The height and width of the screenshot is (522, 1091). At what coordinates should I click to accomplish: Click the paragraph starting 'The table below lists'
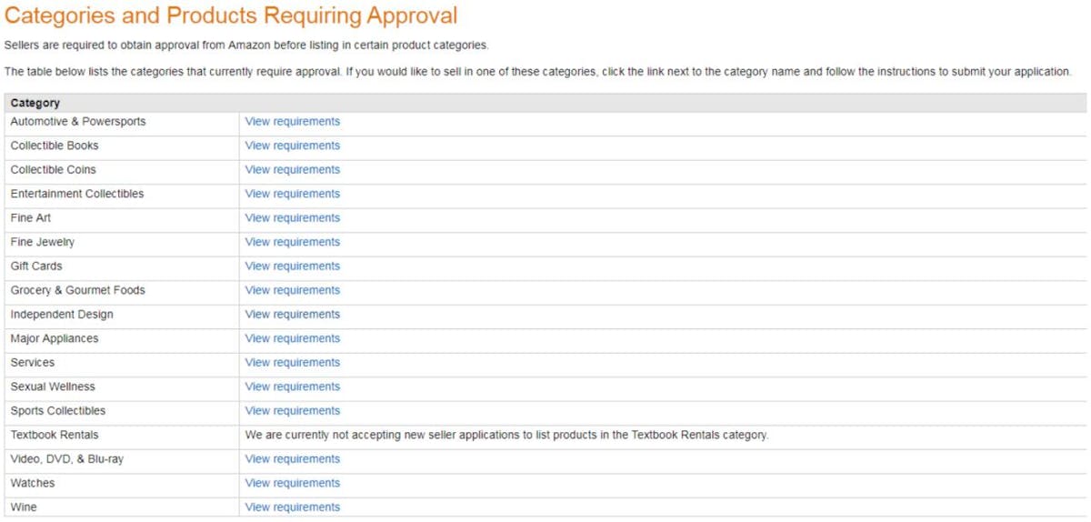coord(538,71)
